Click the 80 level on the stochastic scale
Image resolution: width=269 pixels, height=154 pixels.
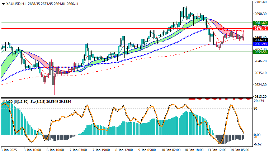[255, 108]
